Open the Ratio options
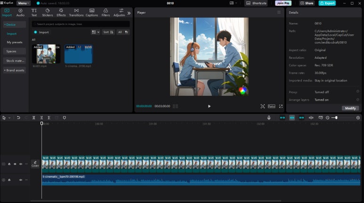This screenshot has height=203, width=364. point(271,106)
